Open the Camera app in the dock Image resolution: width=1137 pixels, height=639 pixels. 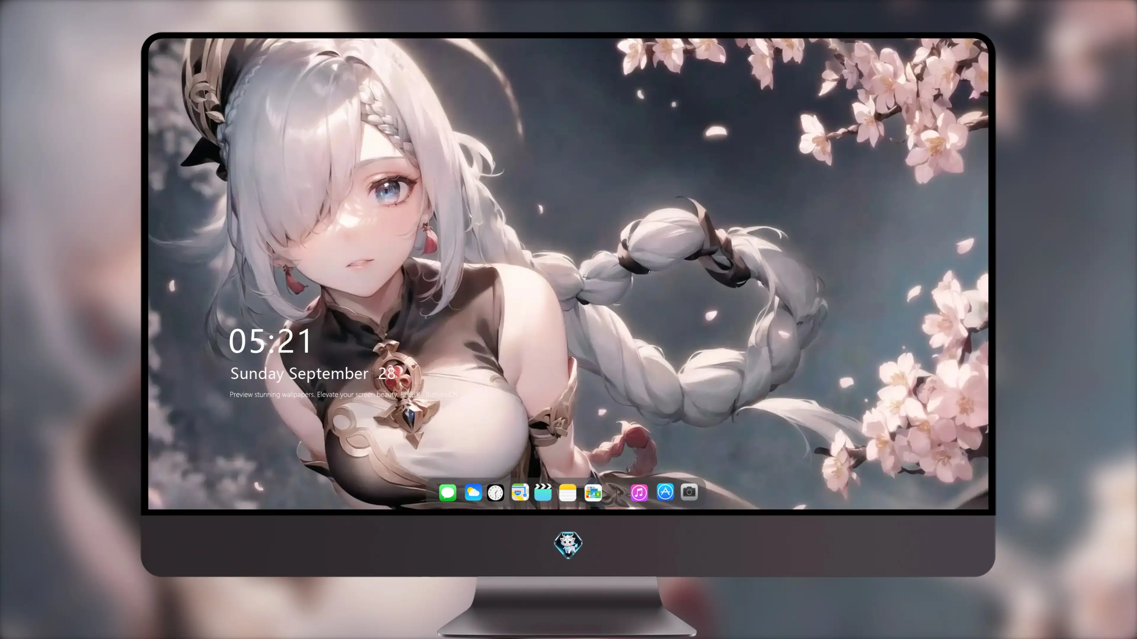(x=689, y=492)
